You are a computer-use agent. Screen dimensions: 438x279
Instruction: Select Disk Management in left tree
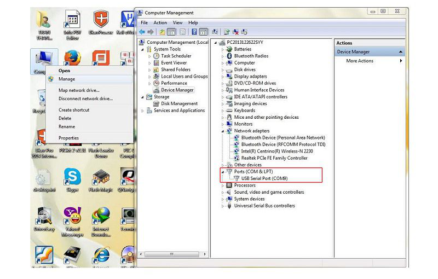179,103
